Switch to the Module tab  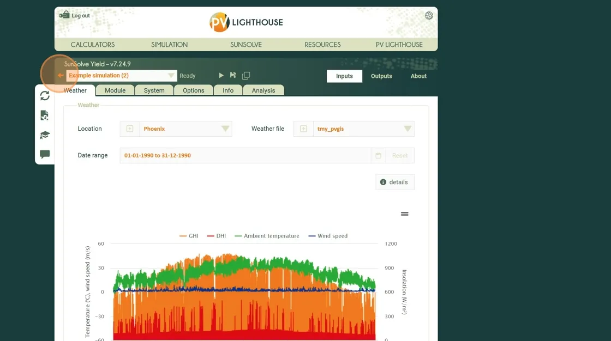(115, 90)
